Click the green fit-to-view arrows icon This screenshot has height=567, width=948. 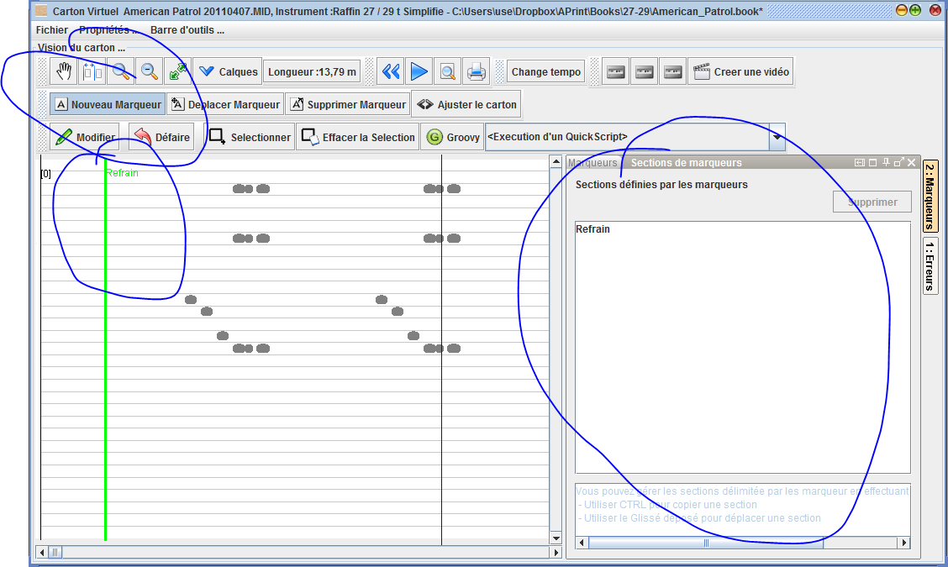click(178, 72)
